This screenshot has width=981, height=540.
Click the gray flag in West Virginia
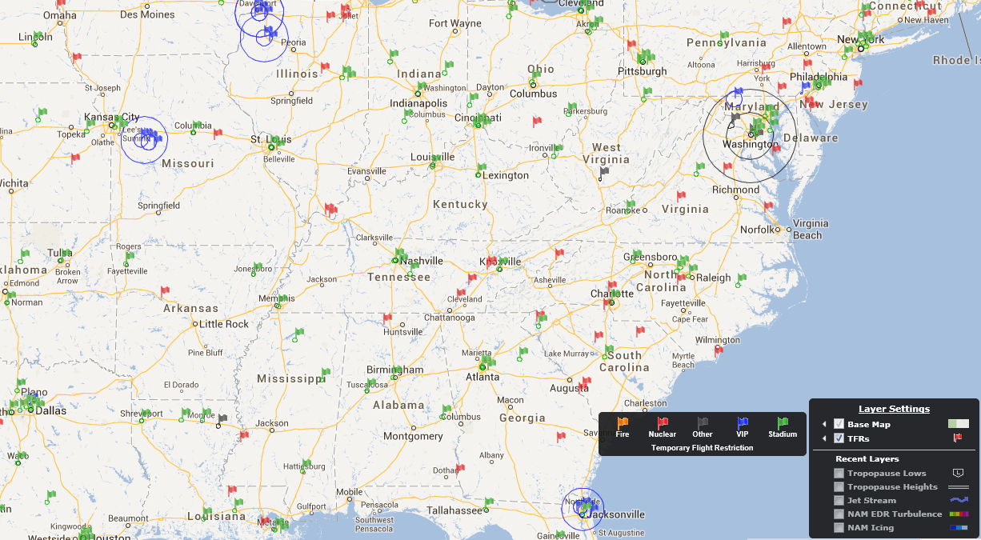605,171
